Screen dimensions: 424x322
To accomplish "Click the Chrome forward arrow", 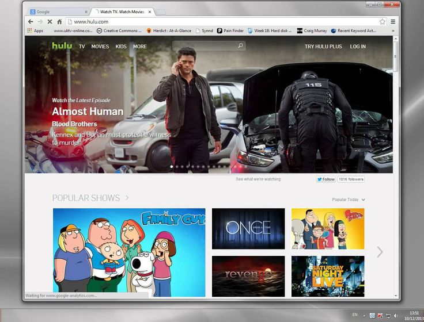I will pos(40,22).
